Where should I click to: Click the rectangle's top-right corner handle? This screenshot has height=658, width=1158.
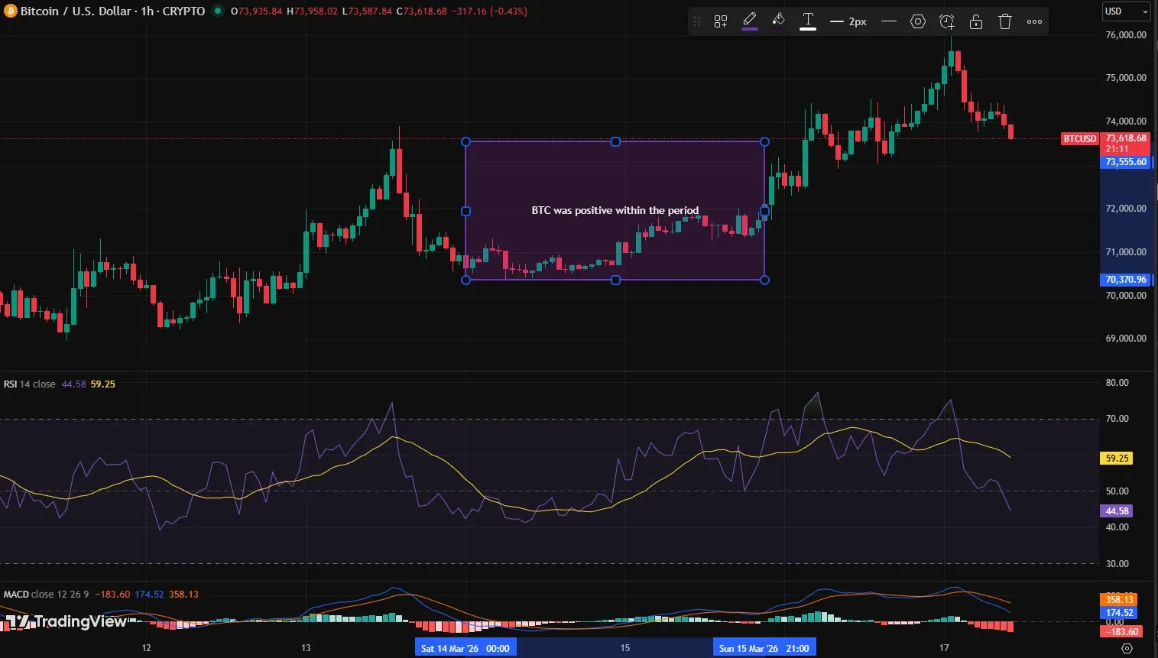click(764, 142)
